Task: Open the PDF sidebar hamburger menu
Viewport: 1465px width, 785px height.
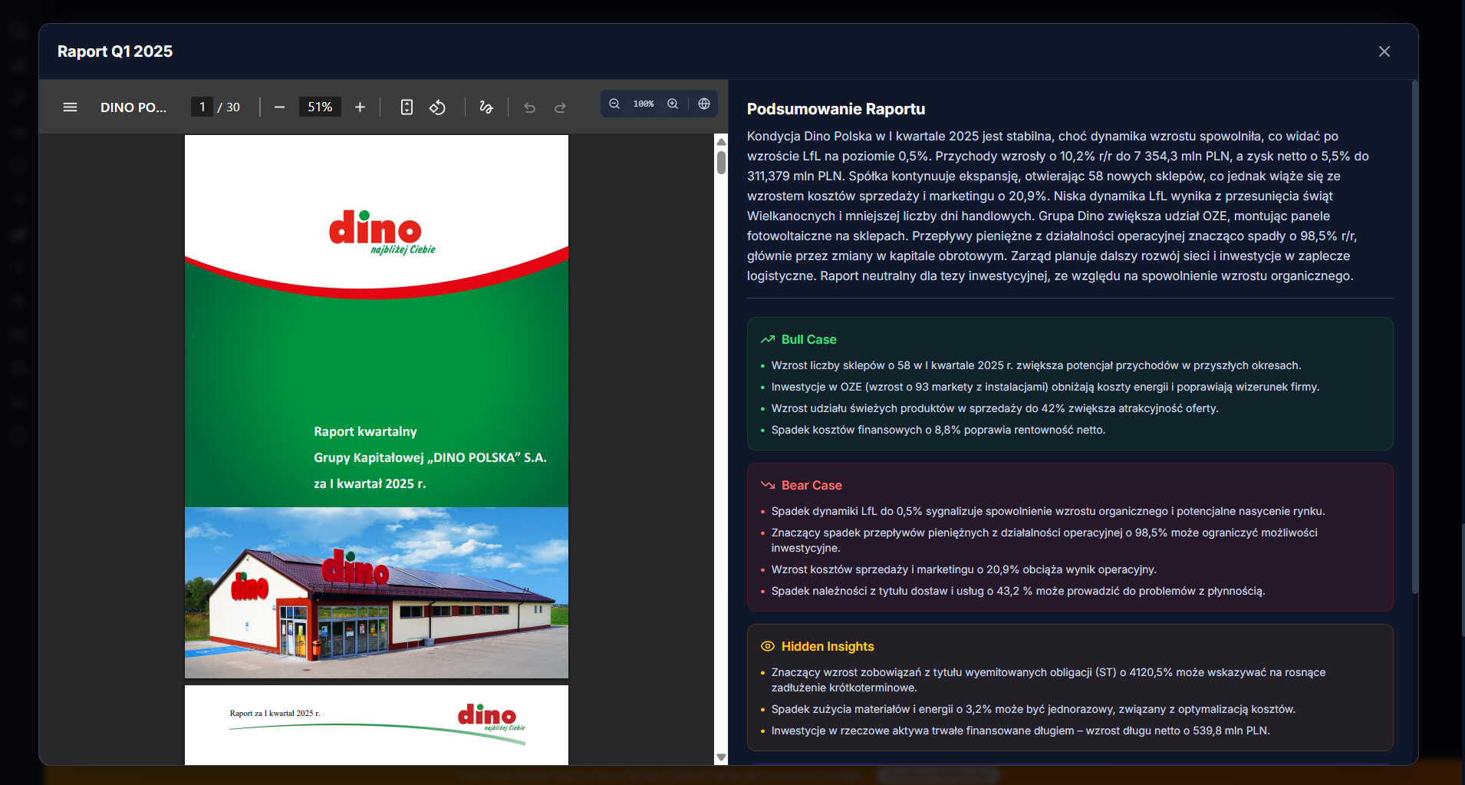Action: (70, 107)
